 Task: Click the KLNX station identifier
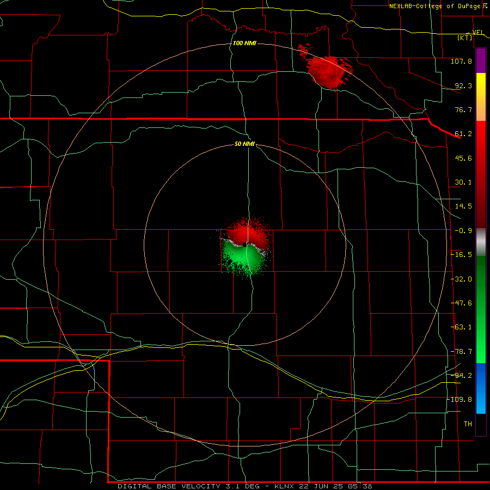tap(284, 486)
